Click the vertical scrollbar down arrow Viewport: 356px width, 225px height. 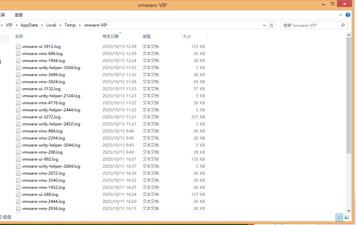(x=349, y=211)
